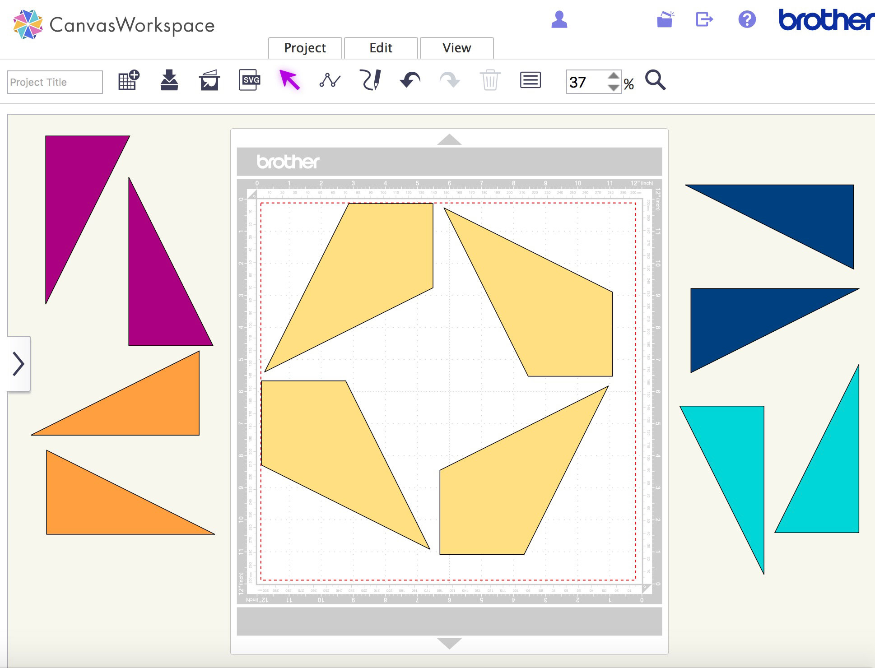Click the redo arrow icon

[450, 80]
